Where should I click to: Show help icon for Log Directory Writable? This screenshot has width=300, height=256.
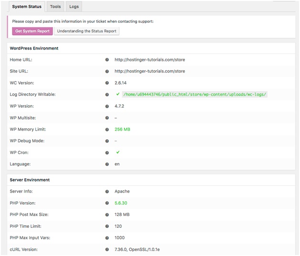[x=107, y=94]
